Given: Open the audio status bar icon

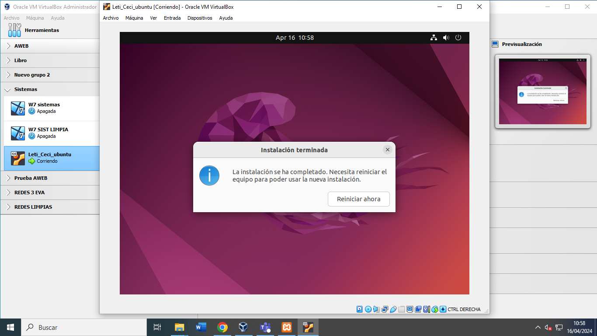Looking at the screenshot, I should click(x=376, y=309).
